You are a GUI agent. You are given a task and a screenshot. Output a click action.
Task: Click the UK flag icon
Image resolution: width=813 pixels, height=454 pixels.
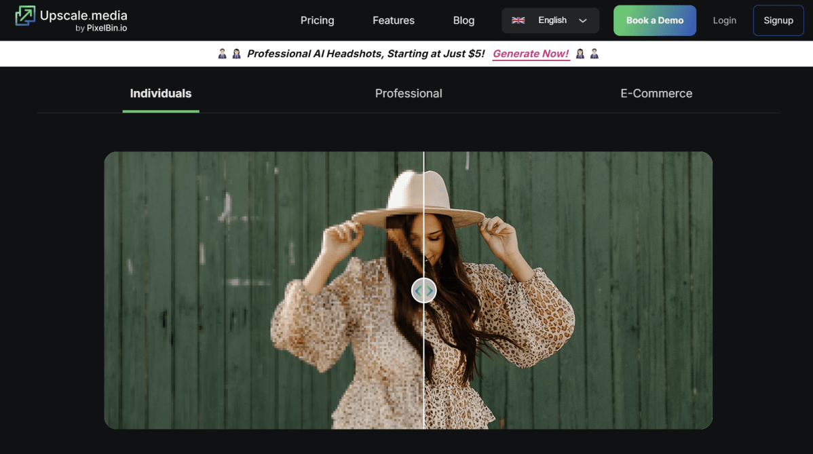518,20
